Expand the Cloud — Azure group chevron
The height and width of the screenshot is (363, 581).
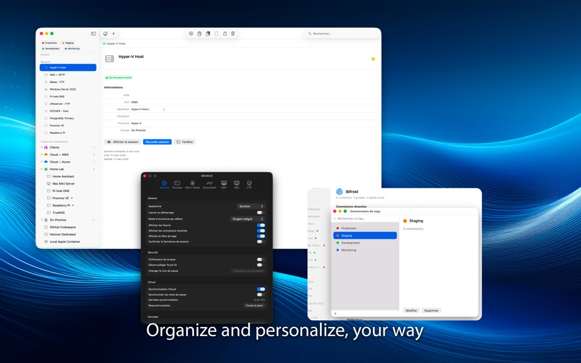click(42, 162)
